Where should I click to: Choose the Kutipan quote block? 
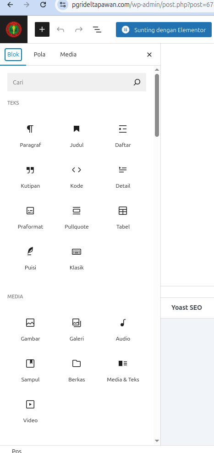pyautogui.click(x=30, y=177)
